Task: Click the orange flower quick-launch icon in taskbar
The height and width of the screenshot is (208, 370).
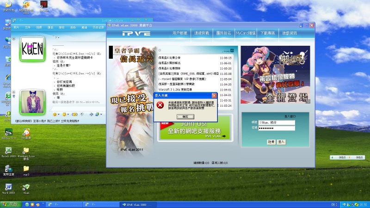Action: [37, 204]
